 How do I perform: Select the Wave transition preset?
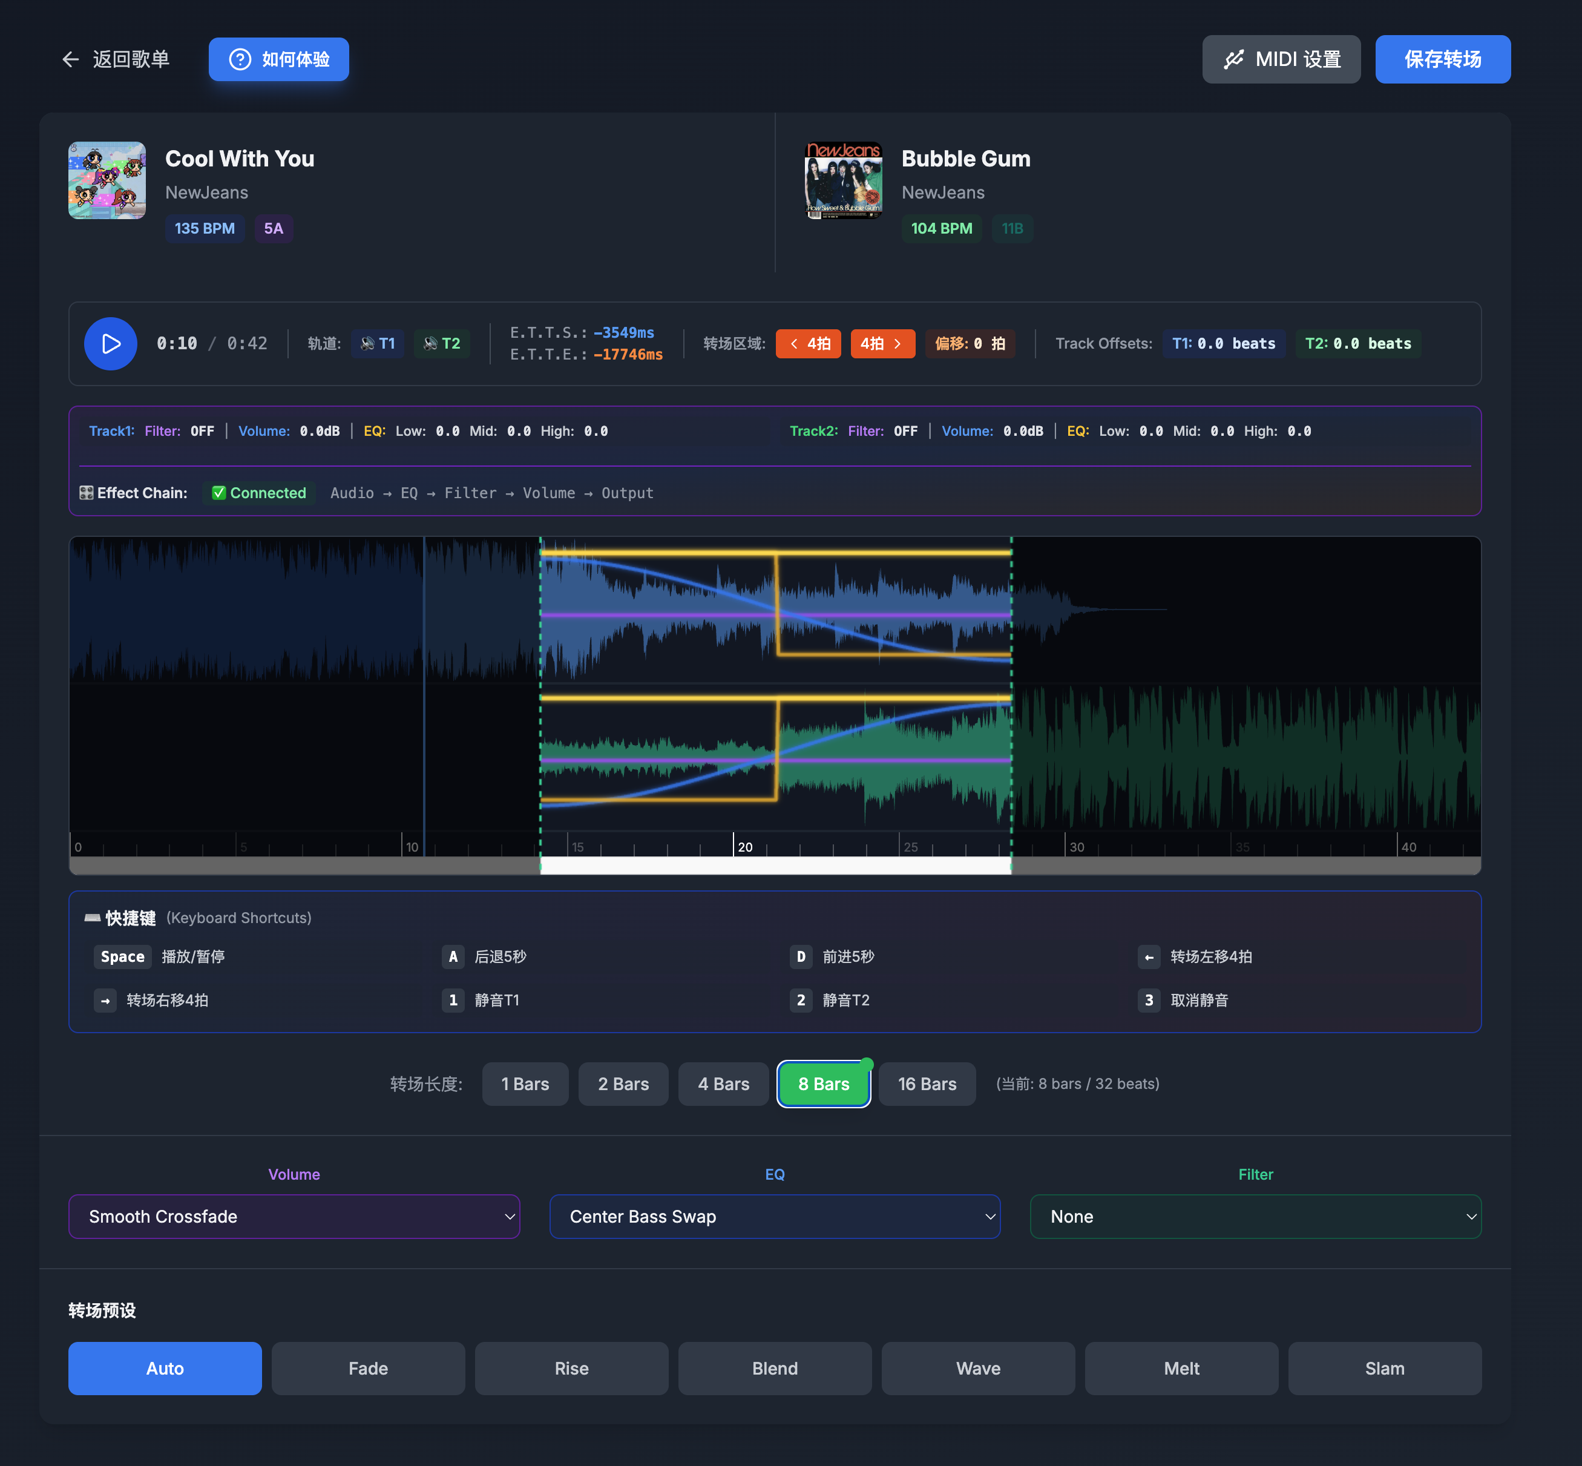[978, 1369]
